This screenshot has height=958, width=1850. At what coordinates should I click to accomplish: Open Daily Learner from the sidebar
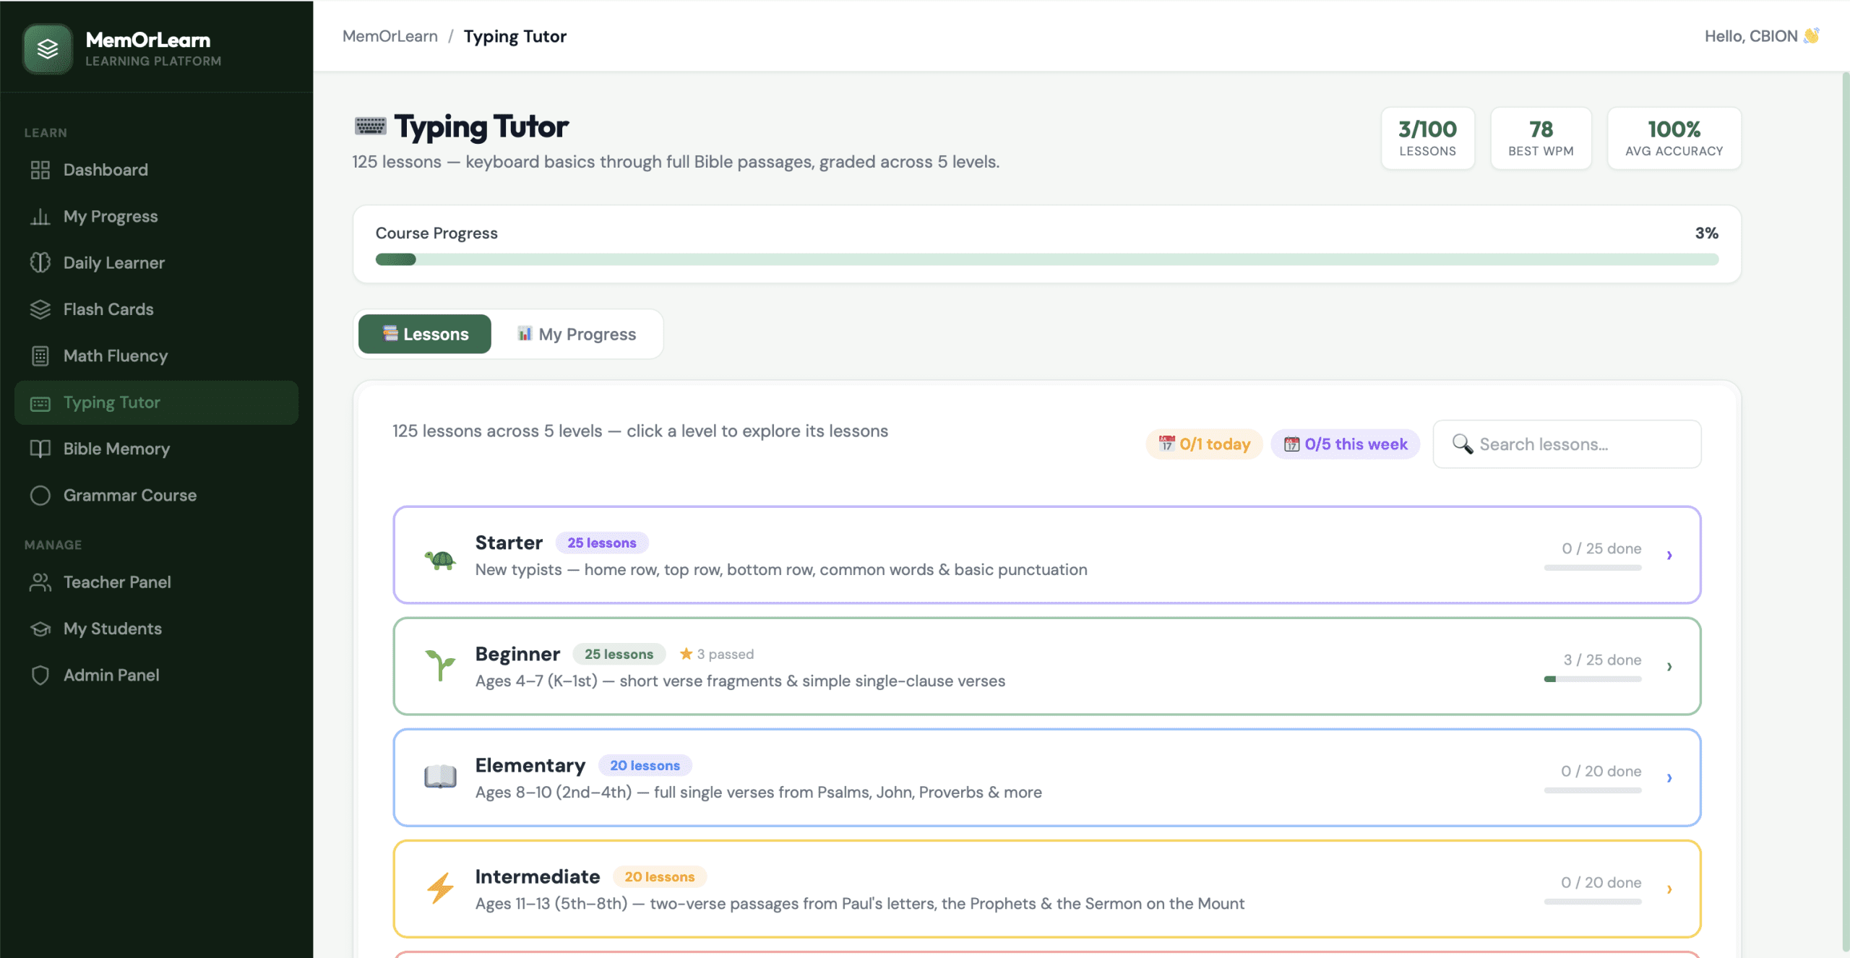tap(156, 263)
